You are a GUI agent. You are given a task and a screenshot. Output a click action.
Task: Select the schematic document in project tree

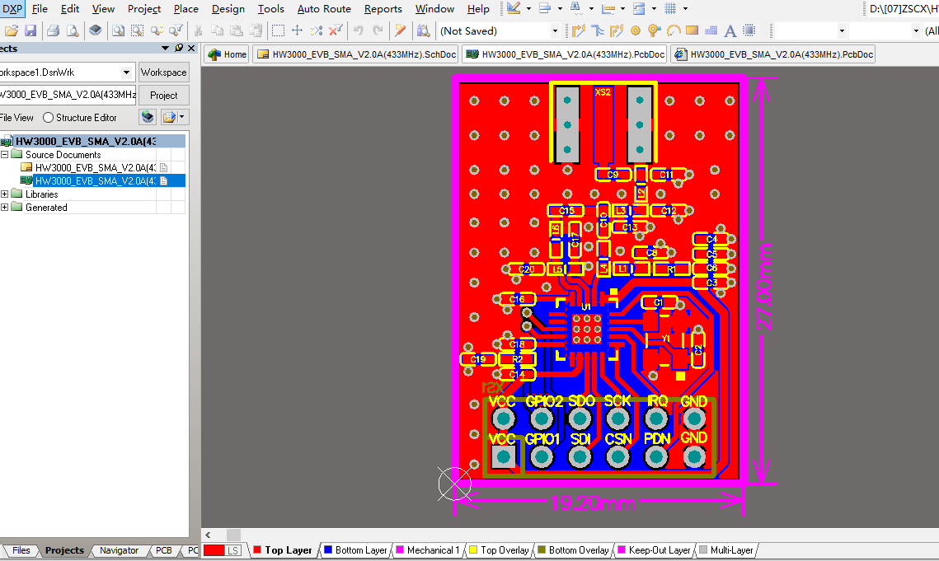pos(96,168)
